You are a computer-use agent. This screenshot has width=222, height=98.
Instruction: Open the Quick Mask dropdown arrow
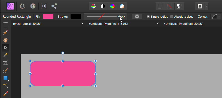pyautogui.click(x=207, y=6)
